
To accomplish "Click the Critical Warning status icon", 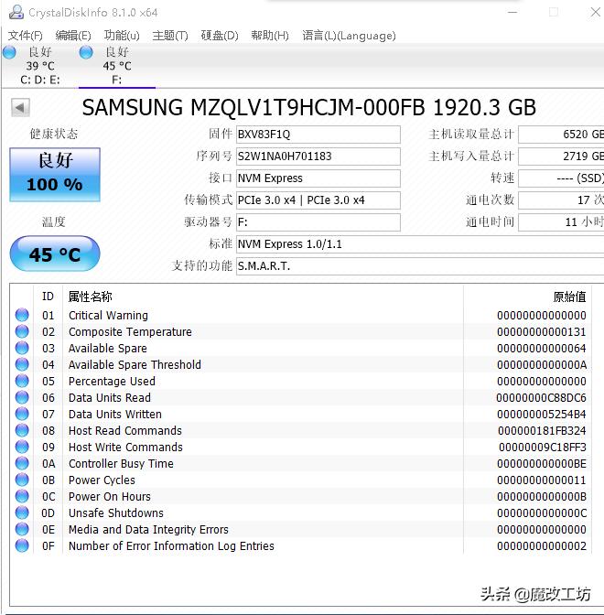I will click(22, 315).
